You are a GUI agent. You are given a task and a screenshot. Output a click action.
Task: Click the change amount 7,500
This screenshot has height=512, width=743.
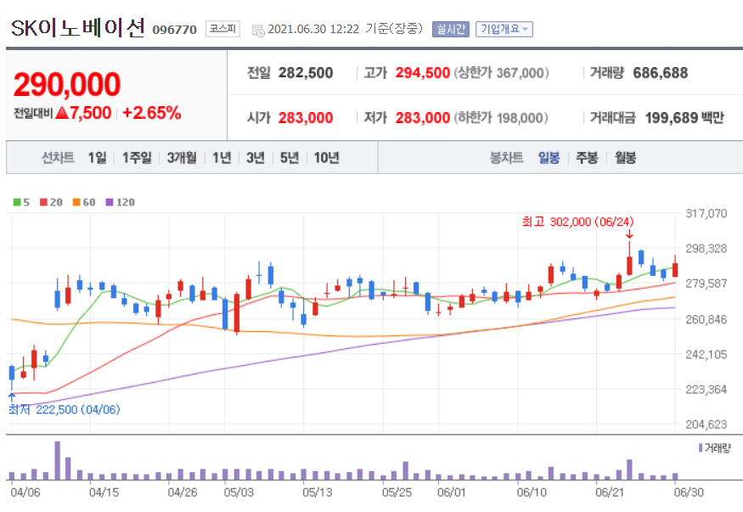91,113
